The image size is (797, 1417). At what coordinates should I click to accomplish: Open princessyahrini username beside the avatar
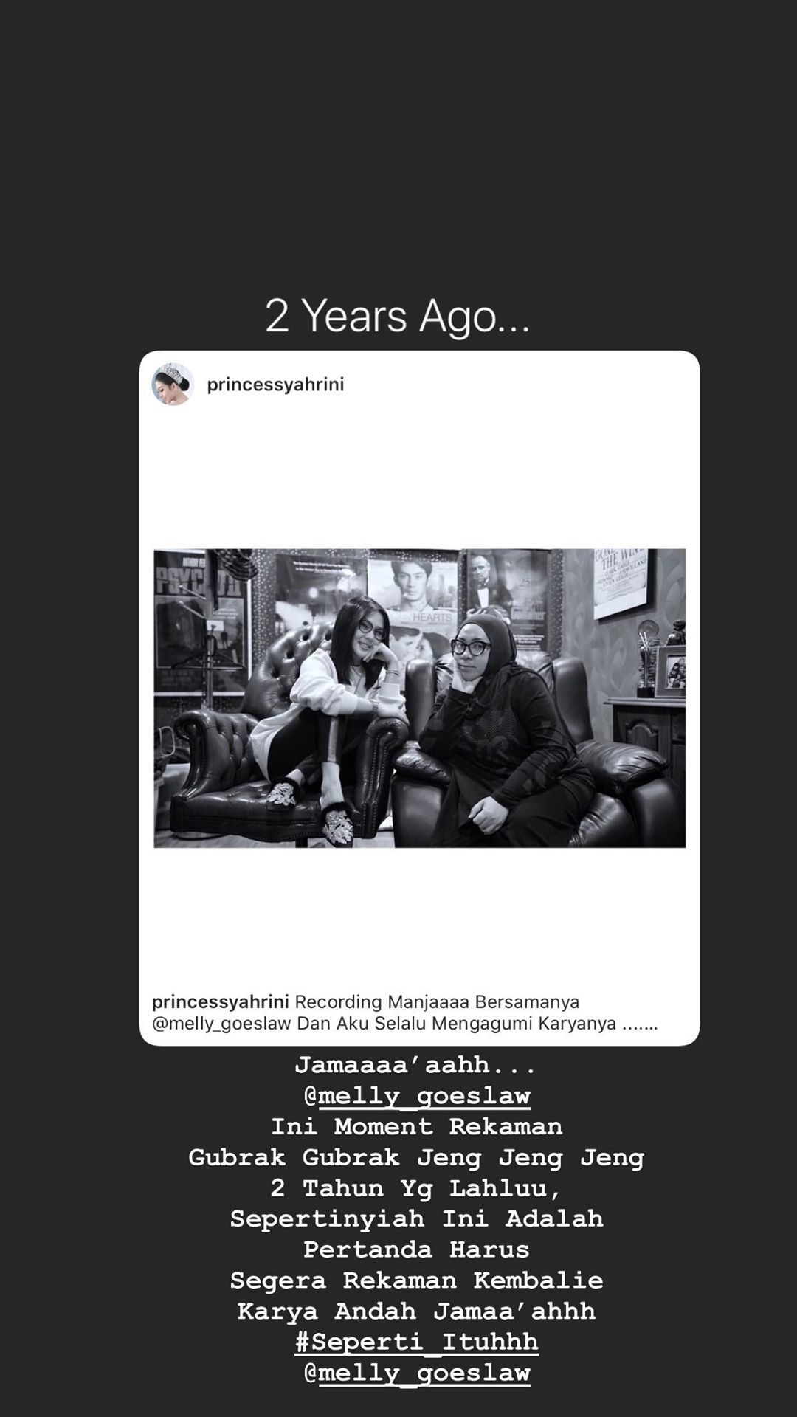point(275,385)
